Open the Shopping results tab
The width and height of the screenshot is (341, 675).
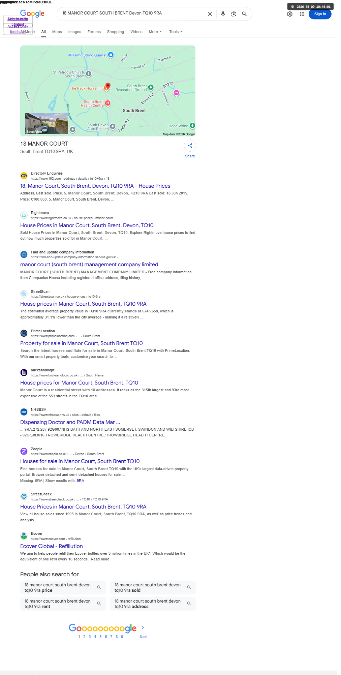[x=116, y=32]
